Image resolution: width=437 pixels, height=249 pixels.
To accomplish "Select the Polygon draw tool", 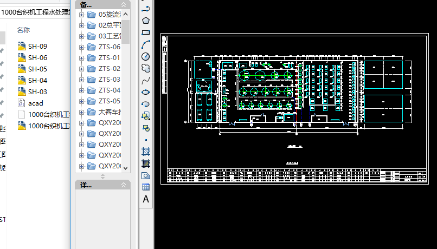I will (x=146, y=21).
